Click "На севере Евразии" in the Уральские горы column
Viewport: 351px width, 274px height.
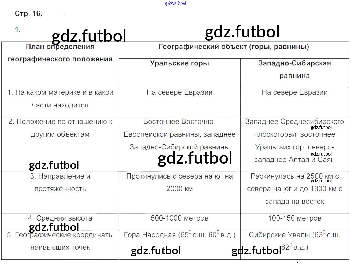coord(180,92)
